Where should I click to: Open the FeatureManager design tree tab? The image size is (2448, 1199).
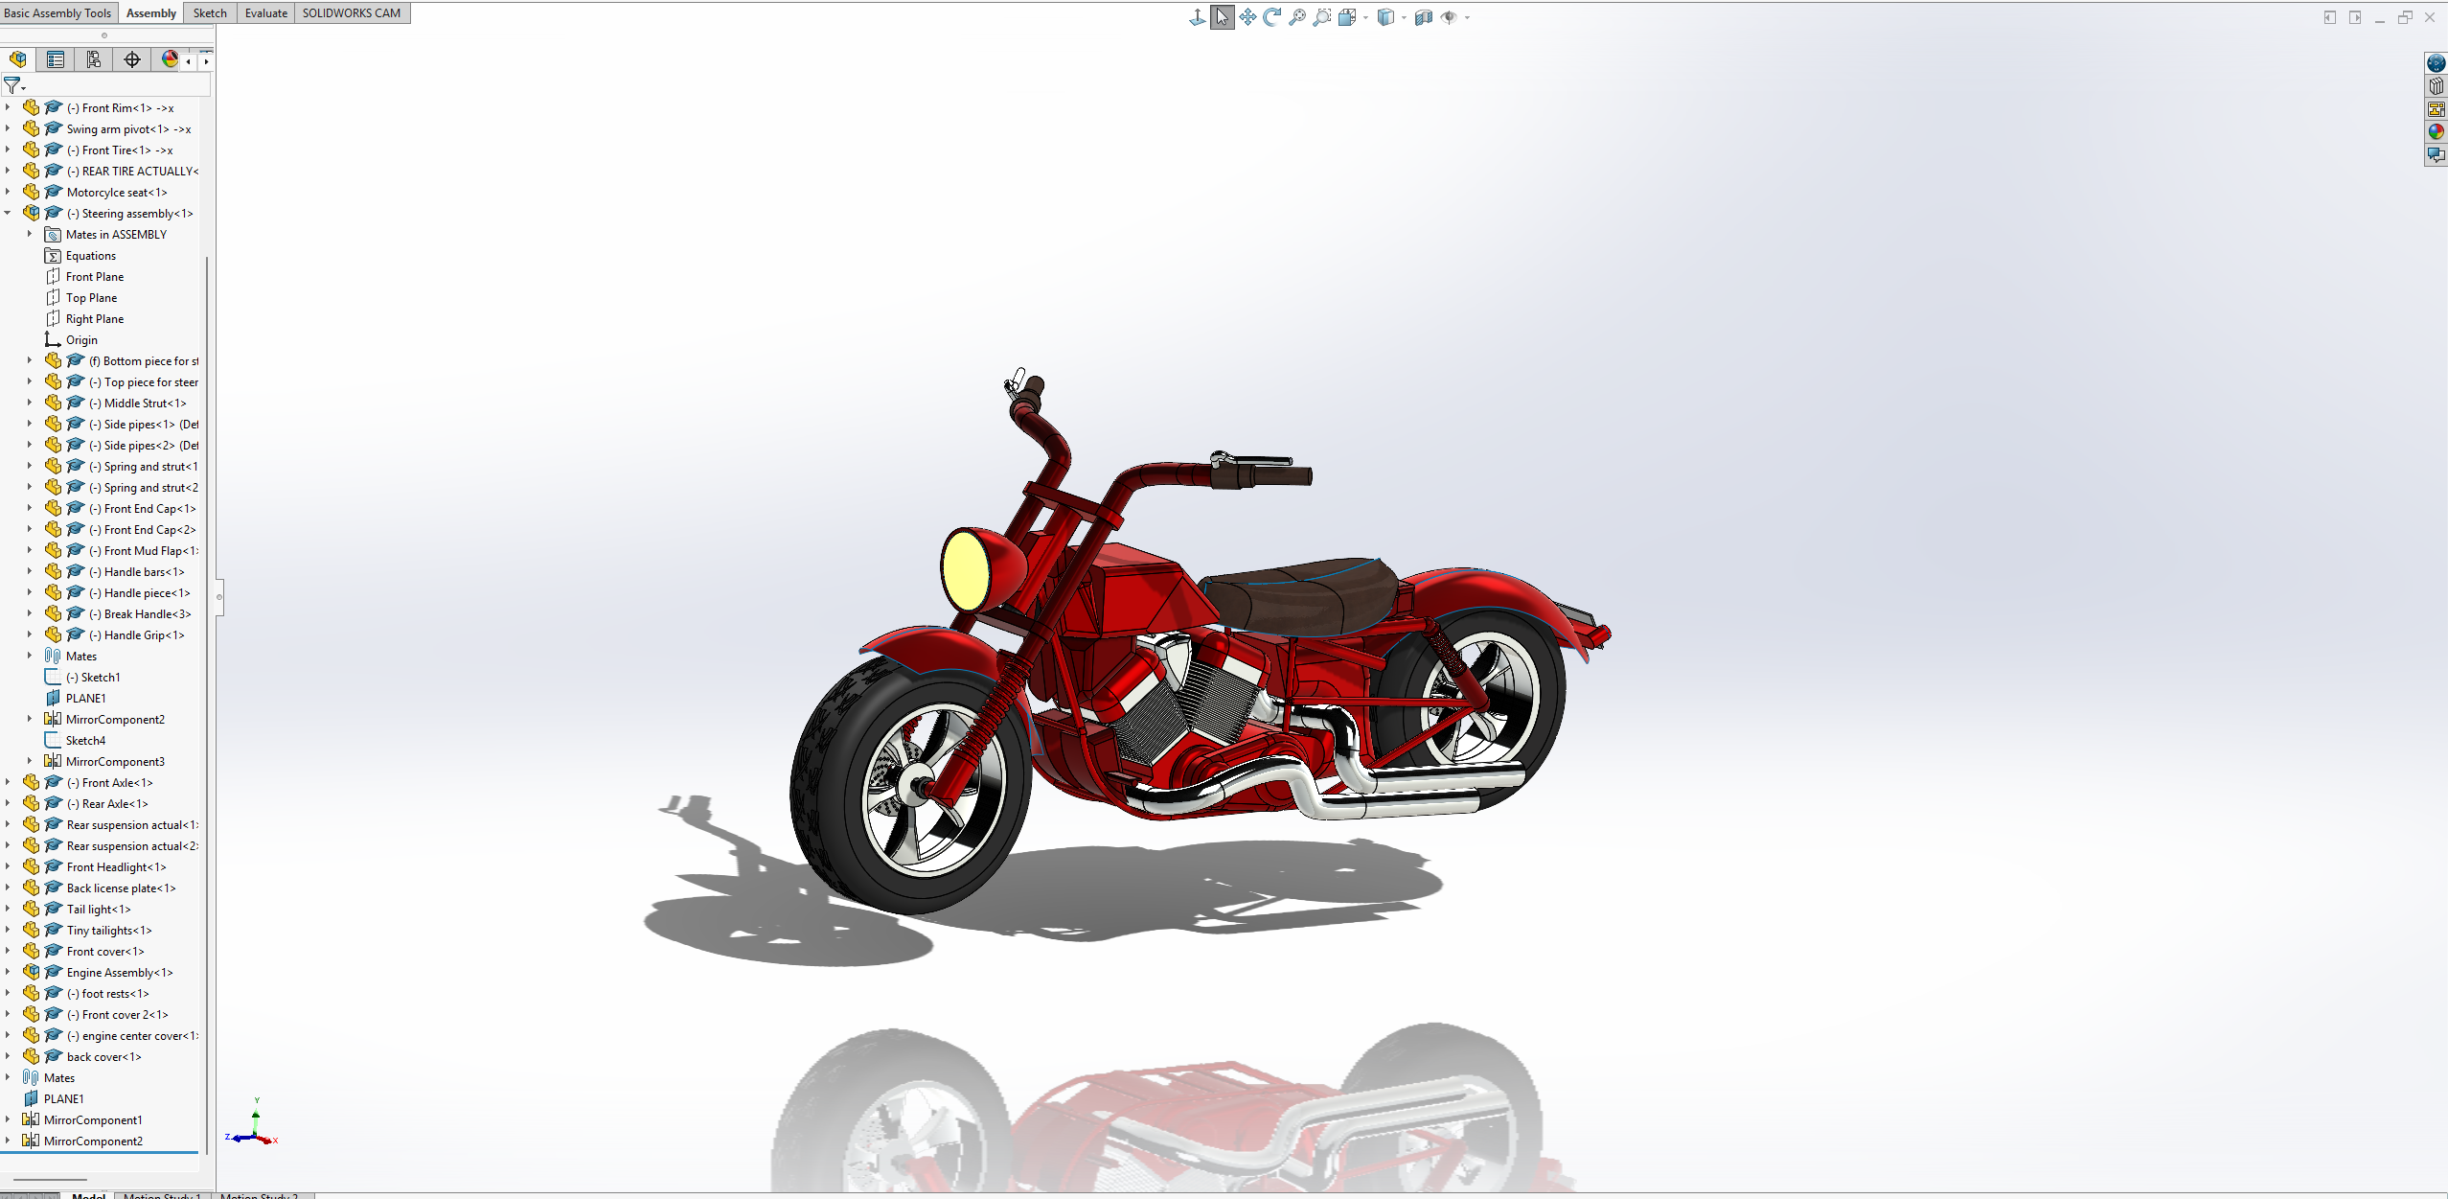tap(18, 59)
